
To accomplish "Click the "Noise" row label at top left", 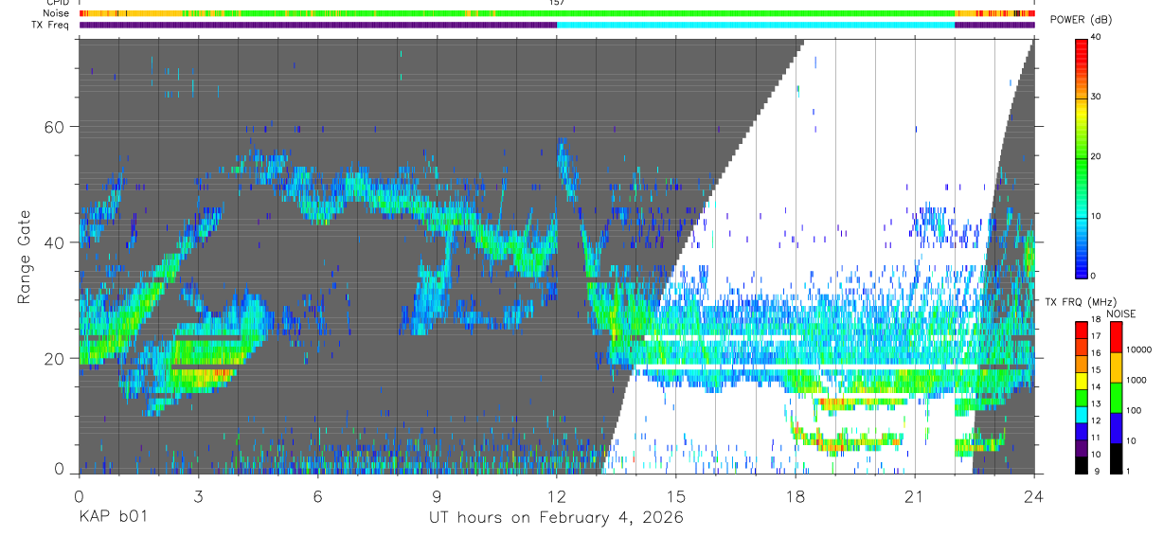I will click(x=56, y=13).
